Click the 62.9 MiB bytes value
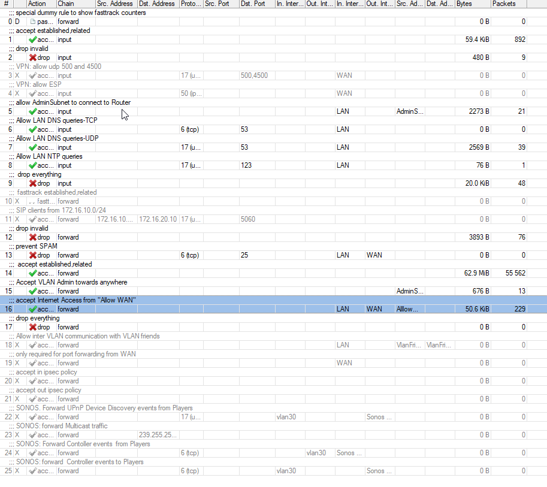The width and height of the screenshot is (547, 487). click(476, 273)
